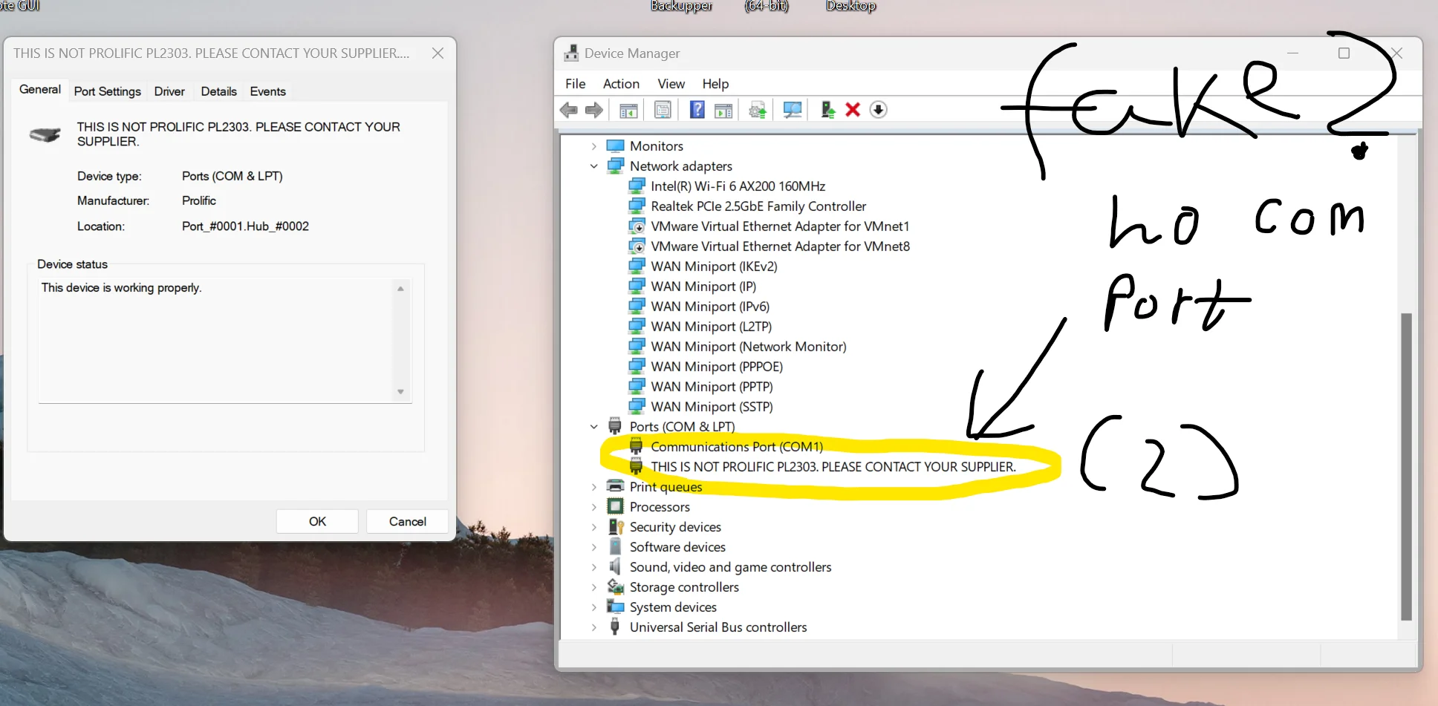Click the Location value Port_#0001.Hub_#0002
The height and width of the screenshot is (706, 1438).
coord(245,226)
